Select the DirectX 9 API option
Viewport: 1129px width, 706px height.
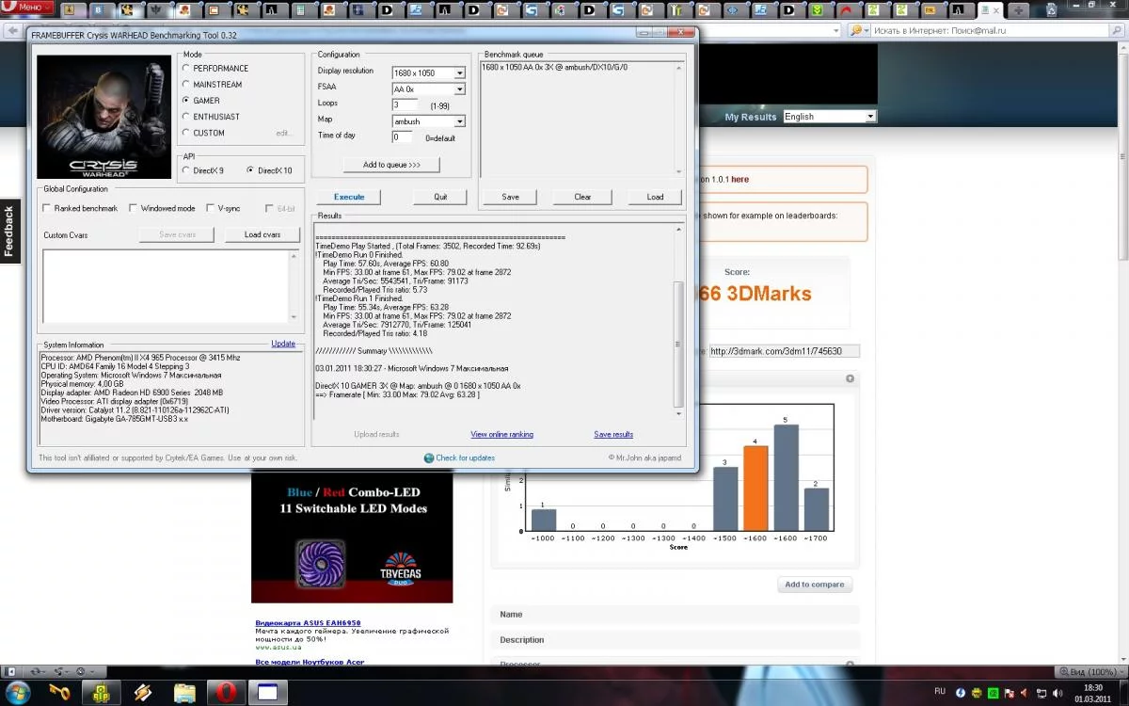point(185,170)
